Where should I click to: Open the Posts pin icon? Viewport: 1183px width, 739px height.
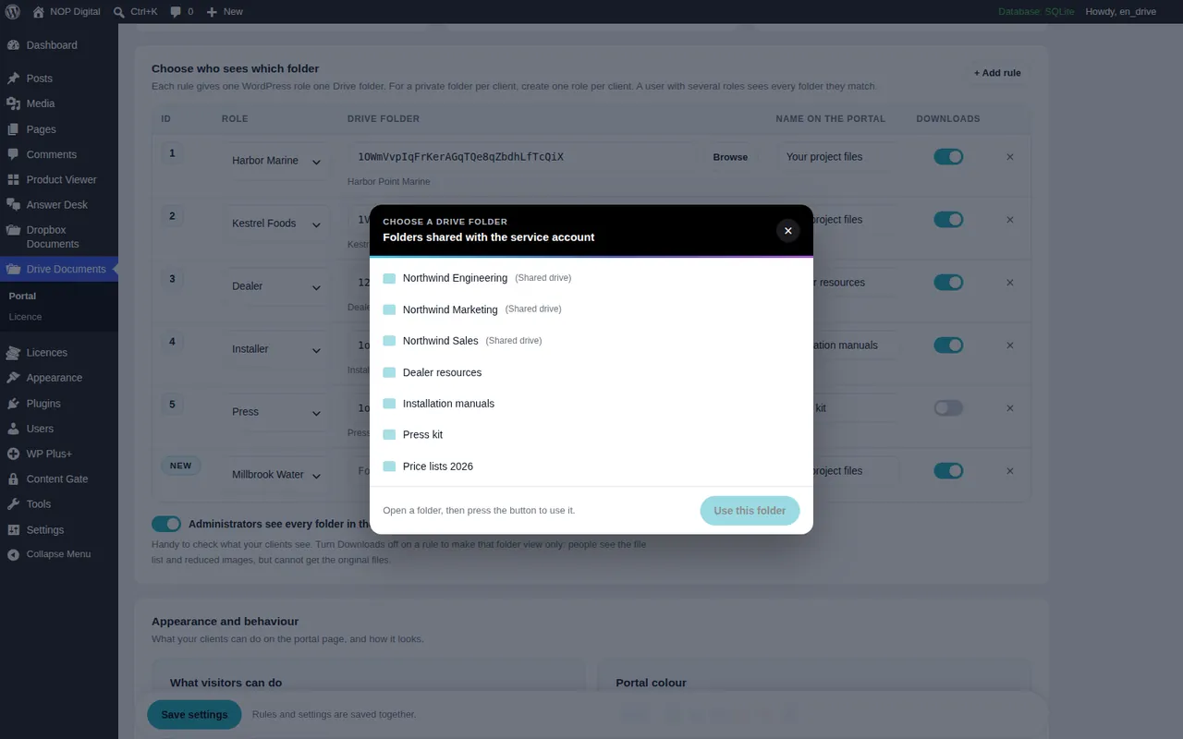point(13,79)
